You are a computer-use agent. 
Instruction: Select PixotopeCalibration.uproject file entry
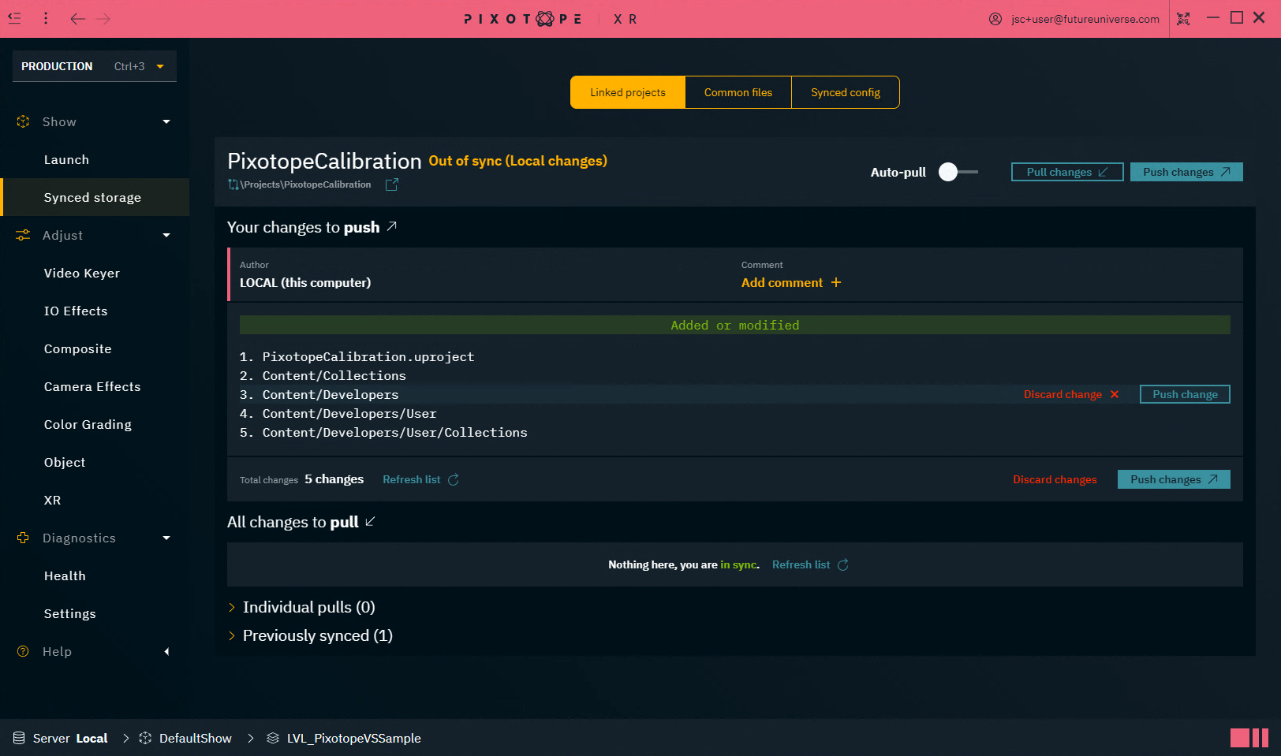point(368,356)
